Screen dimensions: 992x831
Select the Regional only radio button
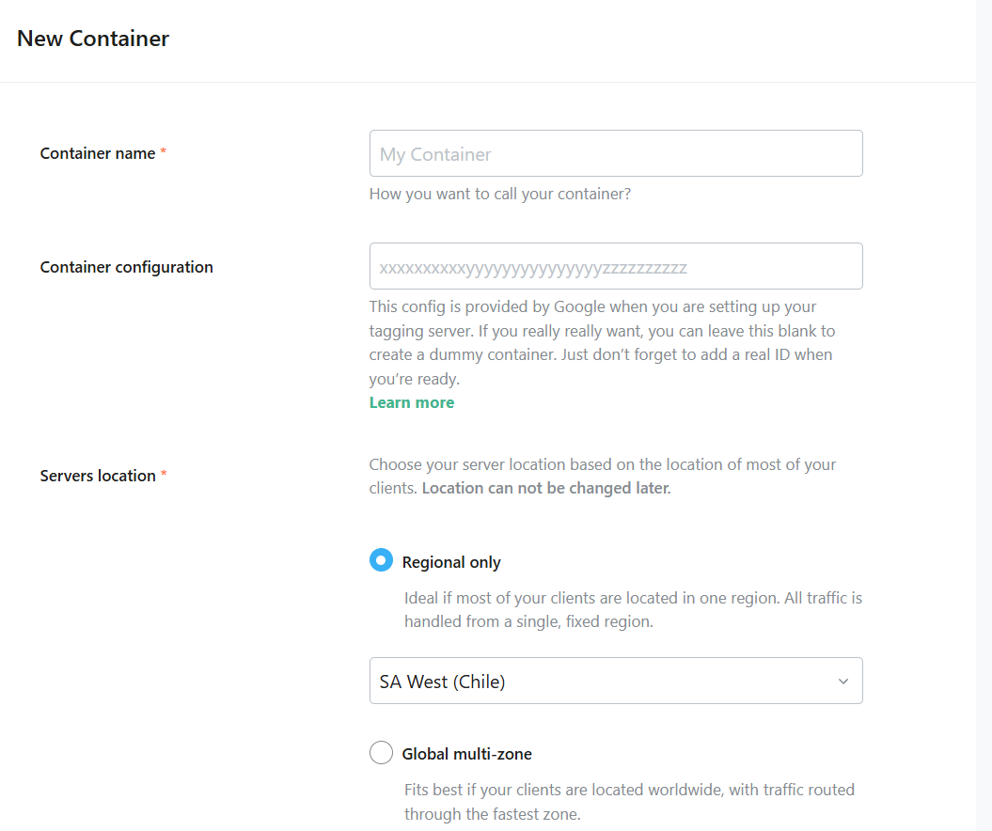tap(381, 561)
